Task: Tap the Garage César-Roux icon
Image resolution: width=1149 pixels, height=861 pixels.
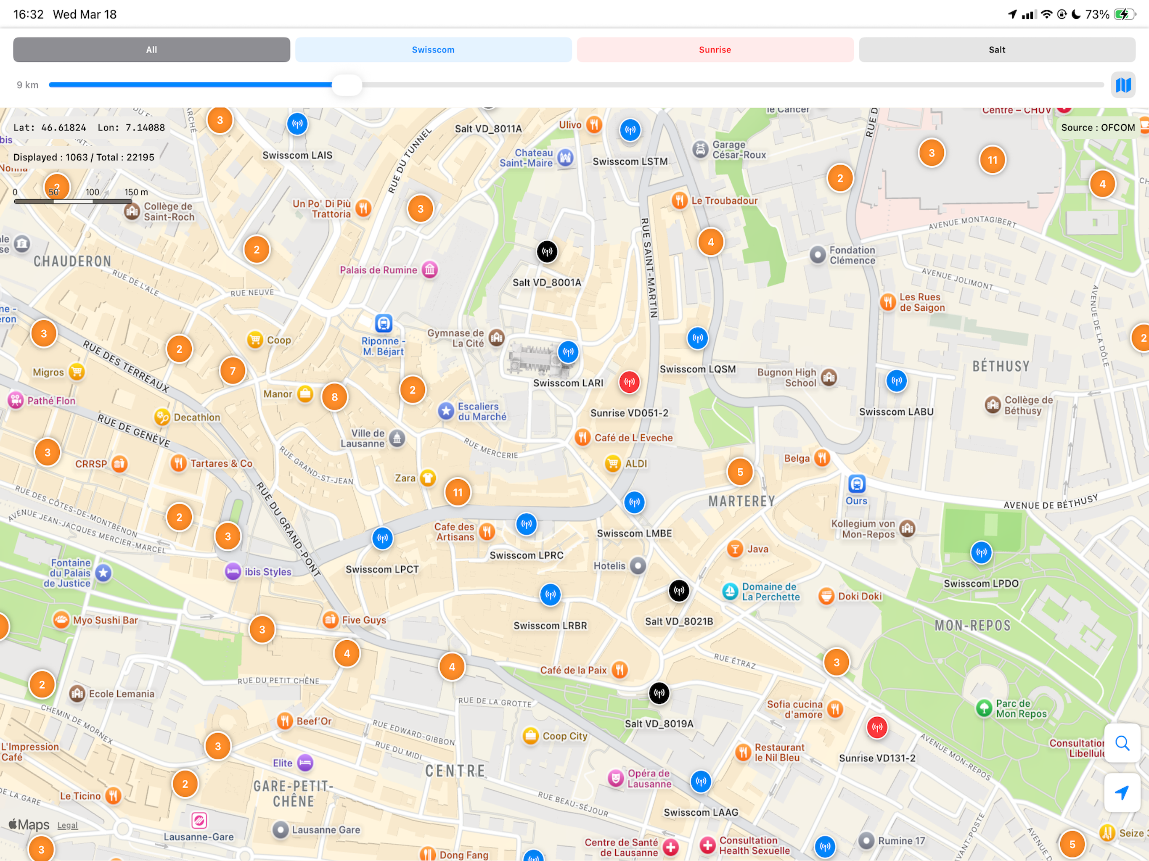Action: (701, 149)
